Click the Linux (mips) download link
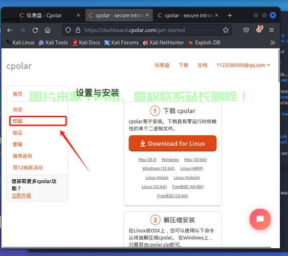Viewport: 288px width, 256px height. [x=157, y=178]
